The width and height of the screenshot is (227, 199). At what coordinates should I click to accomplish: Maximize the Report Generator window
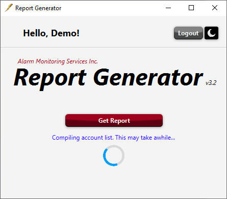coord(191,8)
